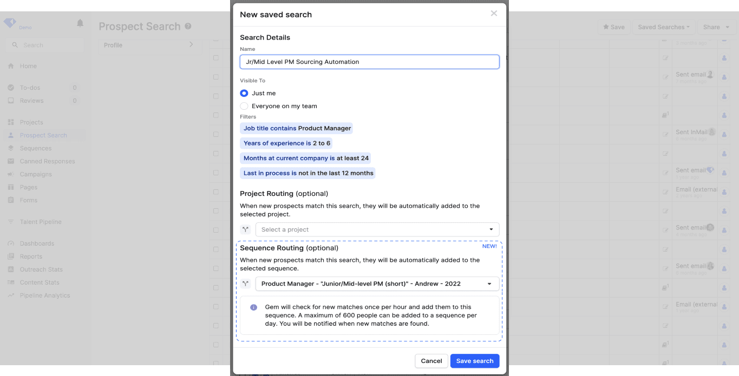Click the saved search Name field
Viewport: 739px width, 376px height.
[x=369, y=62]
